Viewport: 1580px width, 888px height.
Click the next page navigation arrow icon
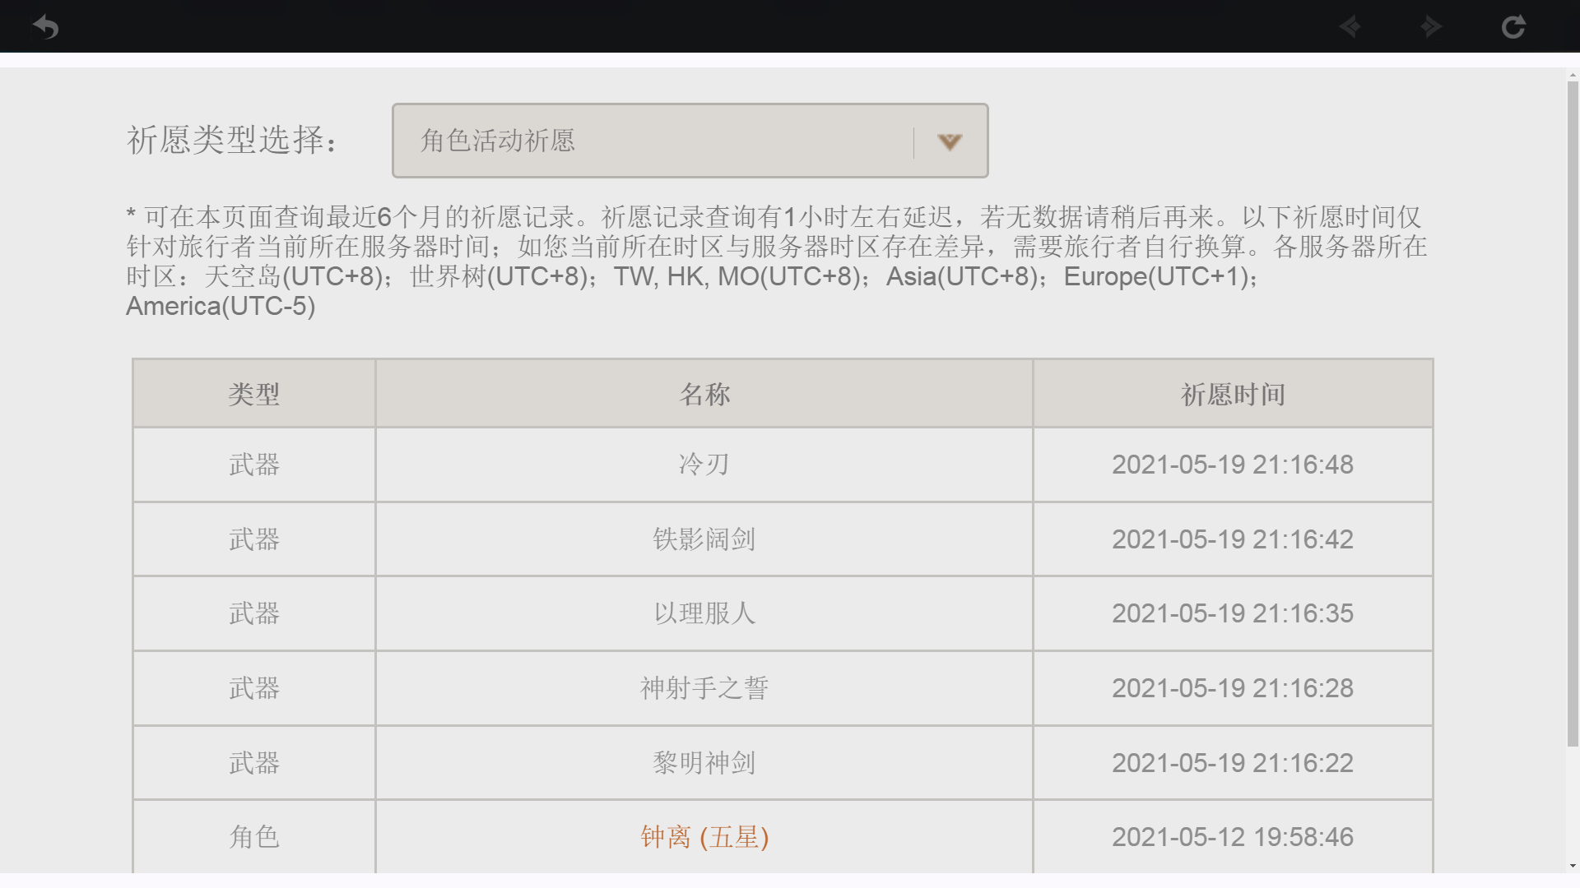pyautogui.click(x=1431, y=27)
